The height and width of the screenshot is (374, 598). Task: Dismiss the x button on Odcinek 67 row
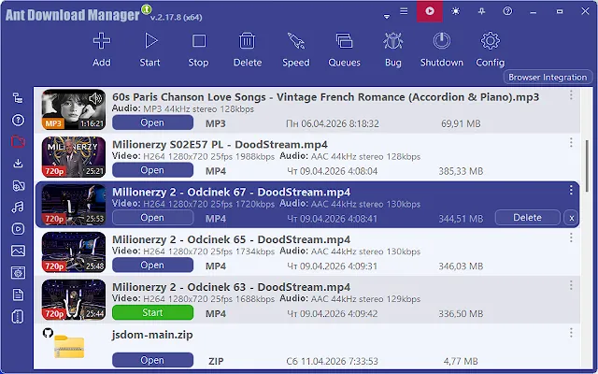point(571,218)
